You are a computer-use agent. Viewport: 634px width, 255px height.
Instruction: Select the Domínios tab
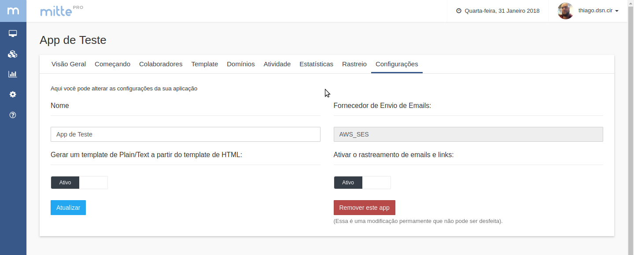pyautogui.click(x=241, y=64)
